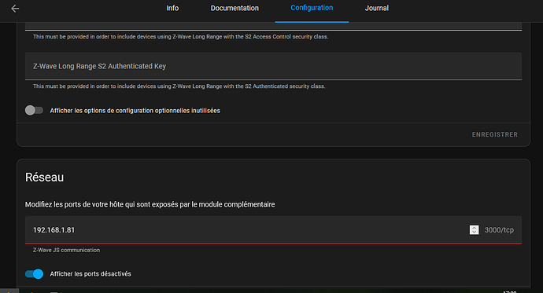Click the 'Z-Wave JS communication' helper text
This screenshot has height=293, width=543.
[66, 250]
